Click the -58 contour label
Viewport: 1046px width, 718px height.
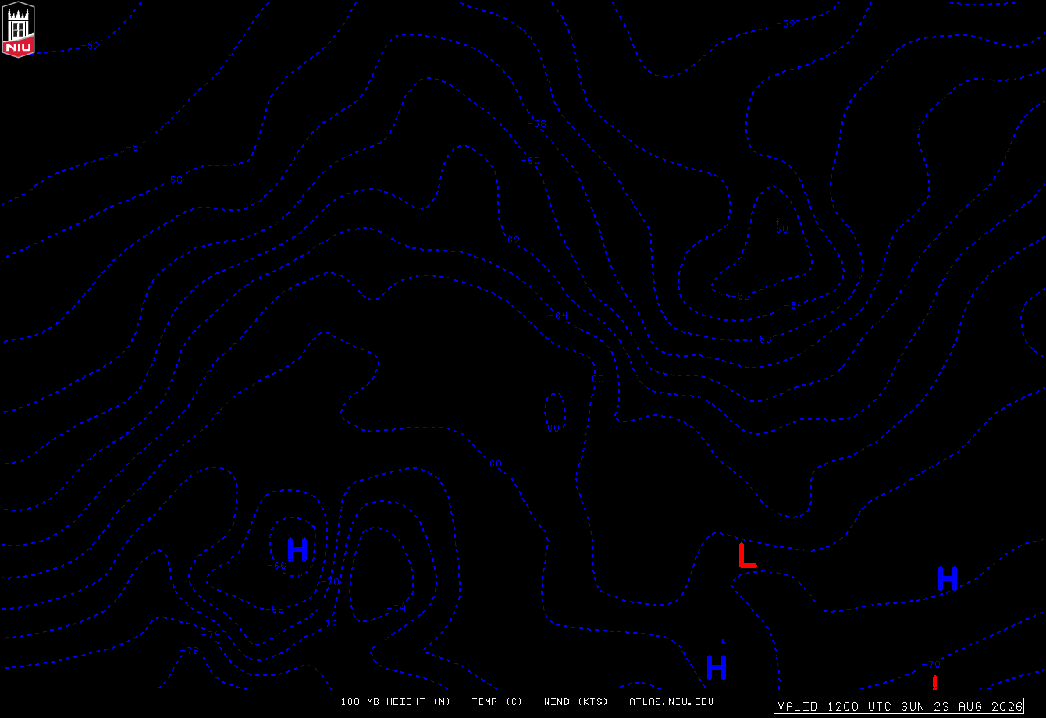(536, 123)
